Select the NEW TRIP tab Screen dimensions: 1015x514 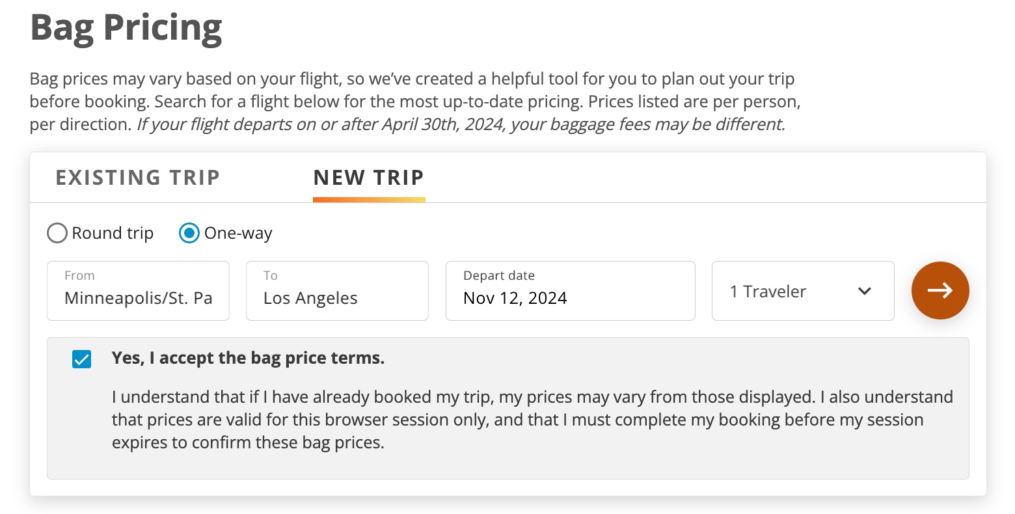point(369,177)
